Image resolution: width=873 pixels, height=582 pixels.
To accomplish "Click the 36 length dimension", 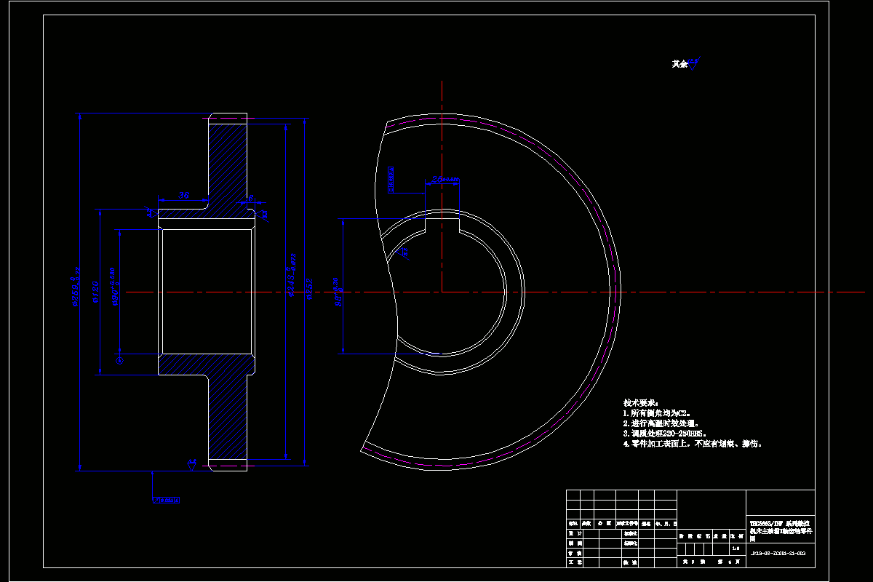I will tap(184, 196).
